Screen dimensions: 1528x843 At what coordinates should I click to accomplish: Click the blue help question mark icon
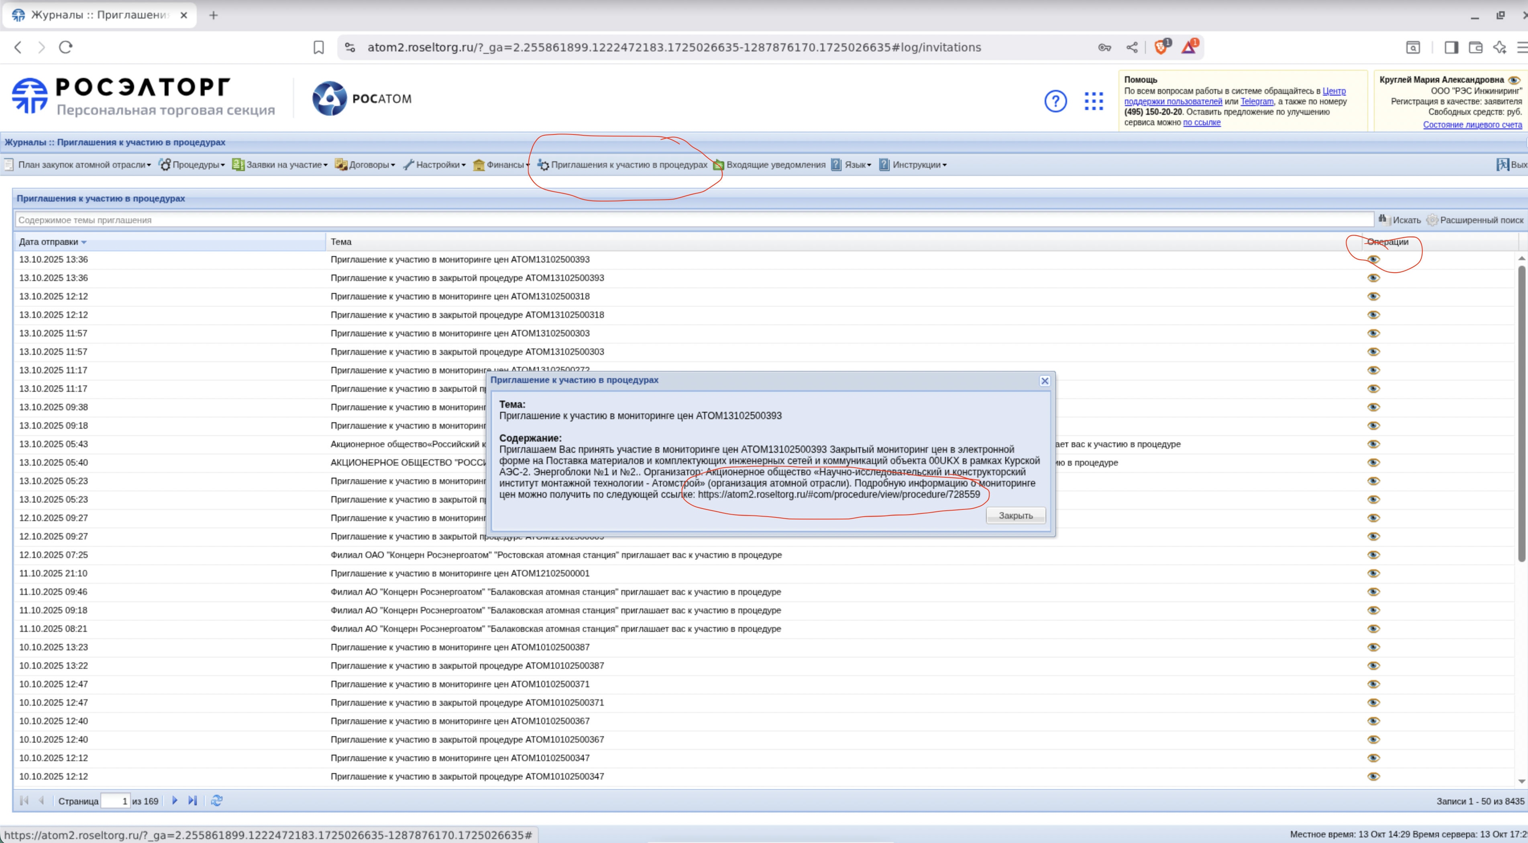pyautogui.click(x=1055, y=101)
